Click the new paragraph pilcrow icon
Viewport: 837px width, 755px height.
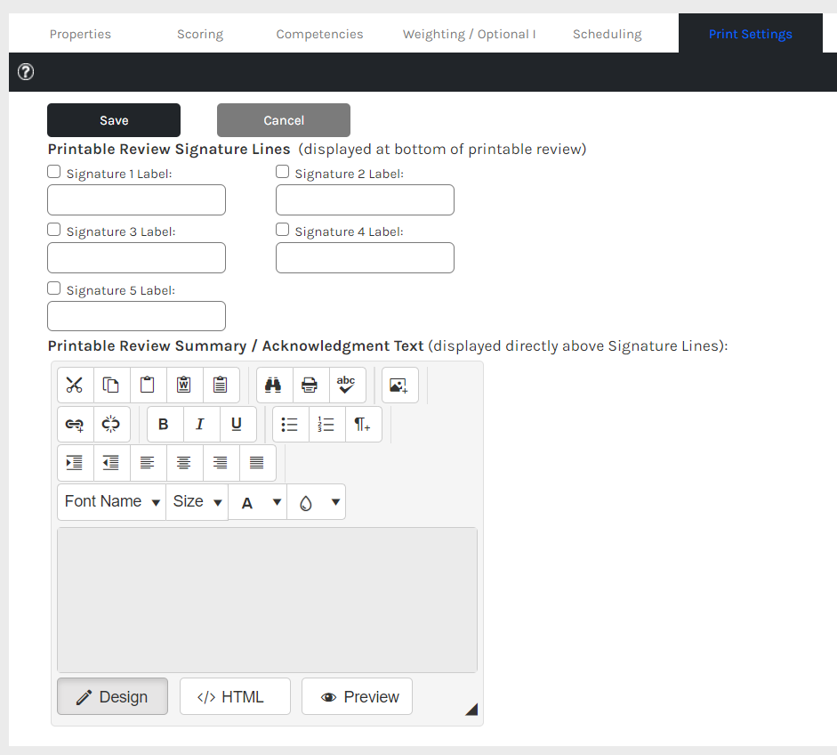tap(363, 425)
